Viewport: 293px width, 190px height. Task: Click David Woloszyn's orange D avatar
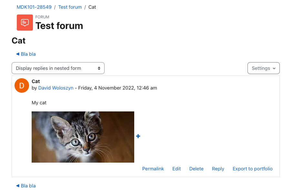tap(22, 86)
